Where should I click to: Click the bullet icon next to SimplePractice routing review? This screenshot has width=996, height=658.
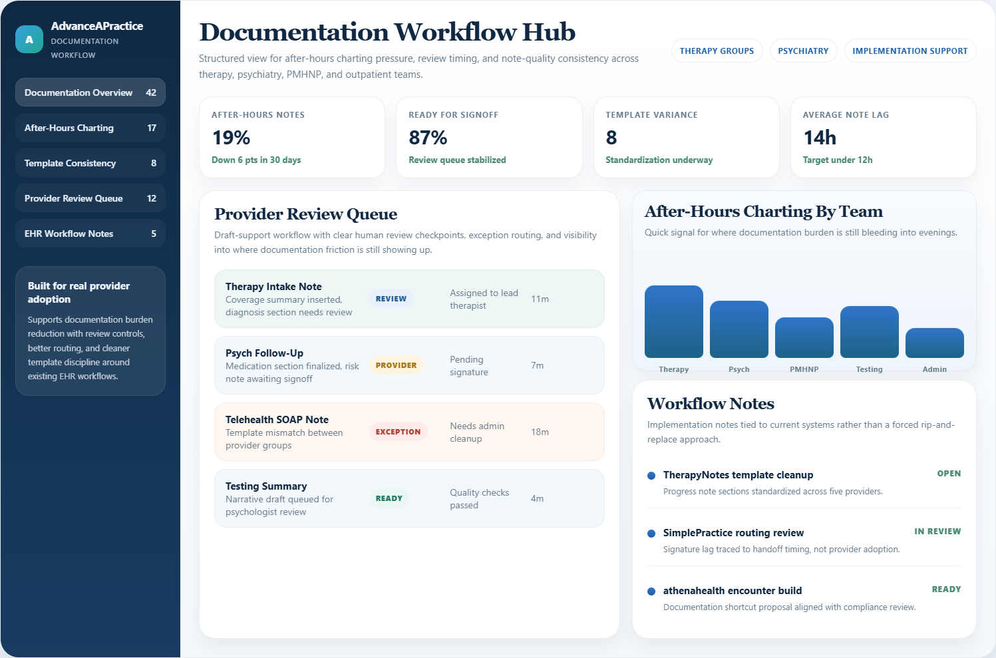[650, 533]
